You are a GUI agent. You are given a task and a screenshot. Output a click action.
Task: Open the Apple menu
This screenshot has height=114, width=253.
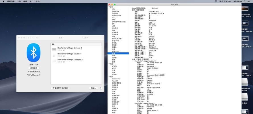3,1
